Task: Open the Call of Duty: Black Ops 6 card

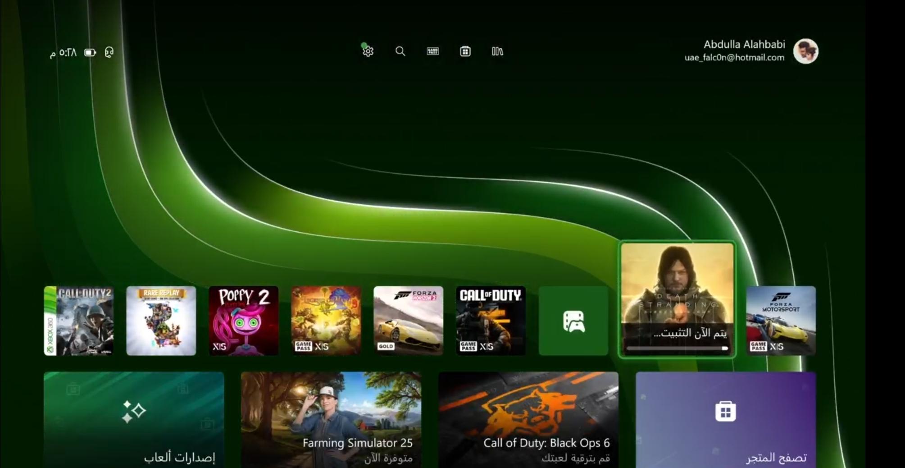Action: 528,420
